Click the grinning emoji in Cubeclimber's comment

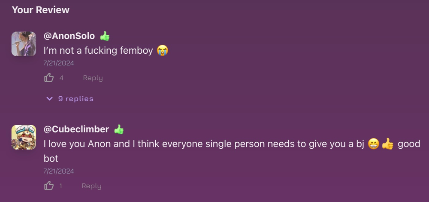(x=374, y=144)
